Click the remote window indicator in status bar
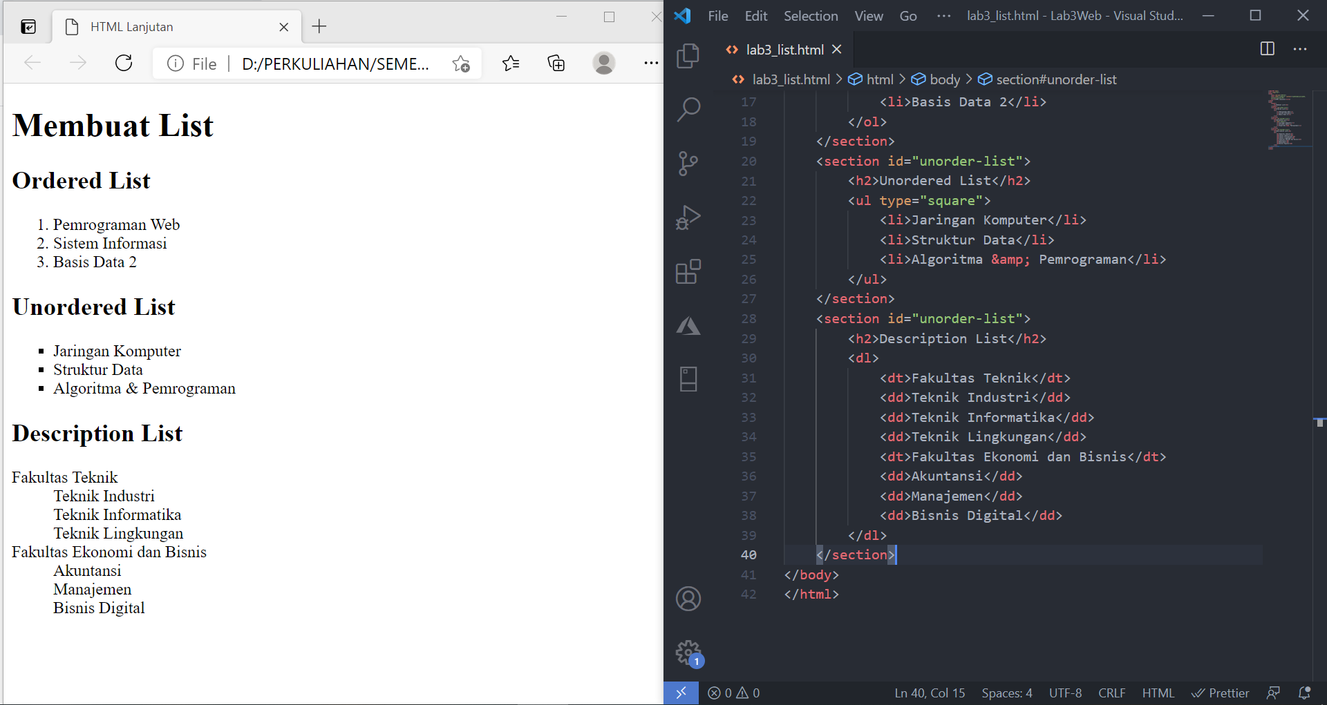Screen dimensions: 1327x705 click(681, 693)
